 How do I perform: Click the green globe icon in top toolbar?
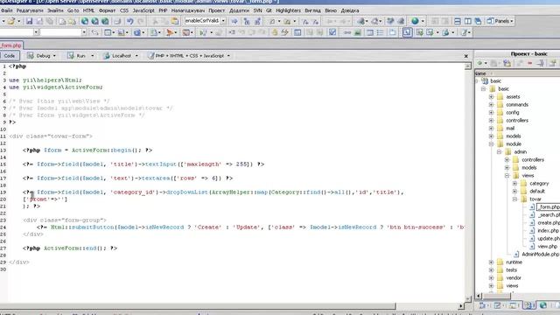pos(415,21)
